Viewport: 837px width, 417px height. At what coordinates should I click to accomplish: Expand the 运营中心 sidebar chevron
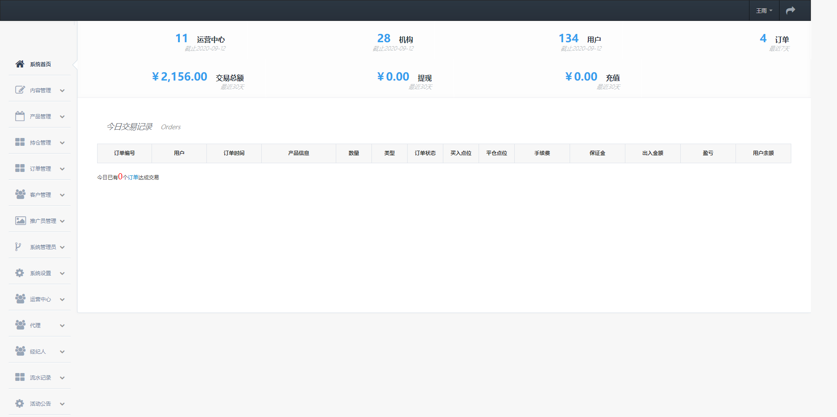[x=62, y=299]
